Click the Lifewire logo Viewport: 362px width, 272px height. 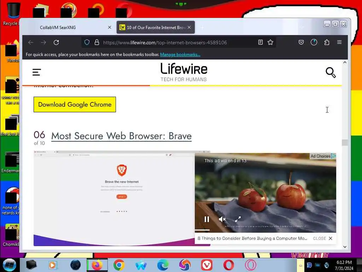(x=184, y=72)
